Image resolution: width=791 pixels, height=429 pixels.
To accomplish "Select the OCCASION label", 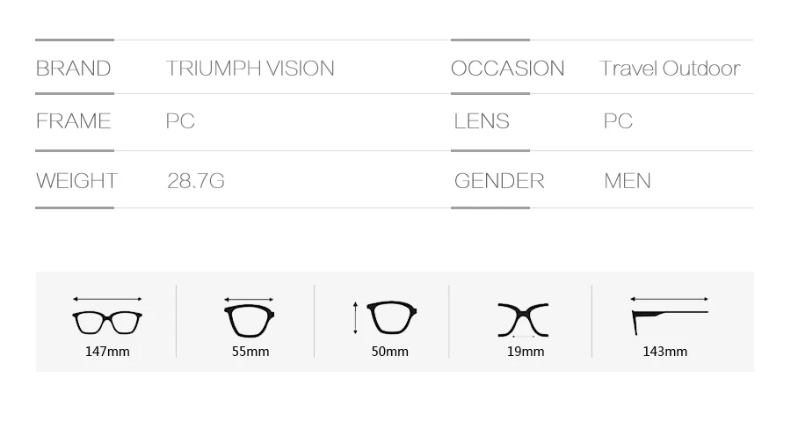I will pos(507,69).
